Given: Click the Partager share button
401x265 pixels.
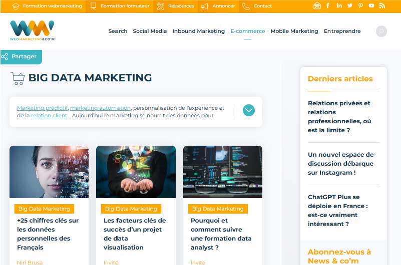Looking at the screenshot, I should click(21, 56).
